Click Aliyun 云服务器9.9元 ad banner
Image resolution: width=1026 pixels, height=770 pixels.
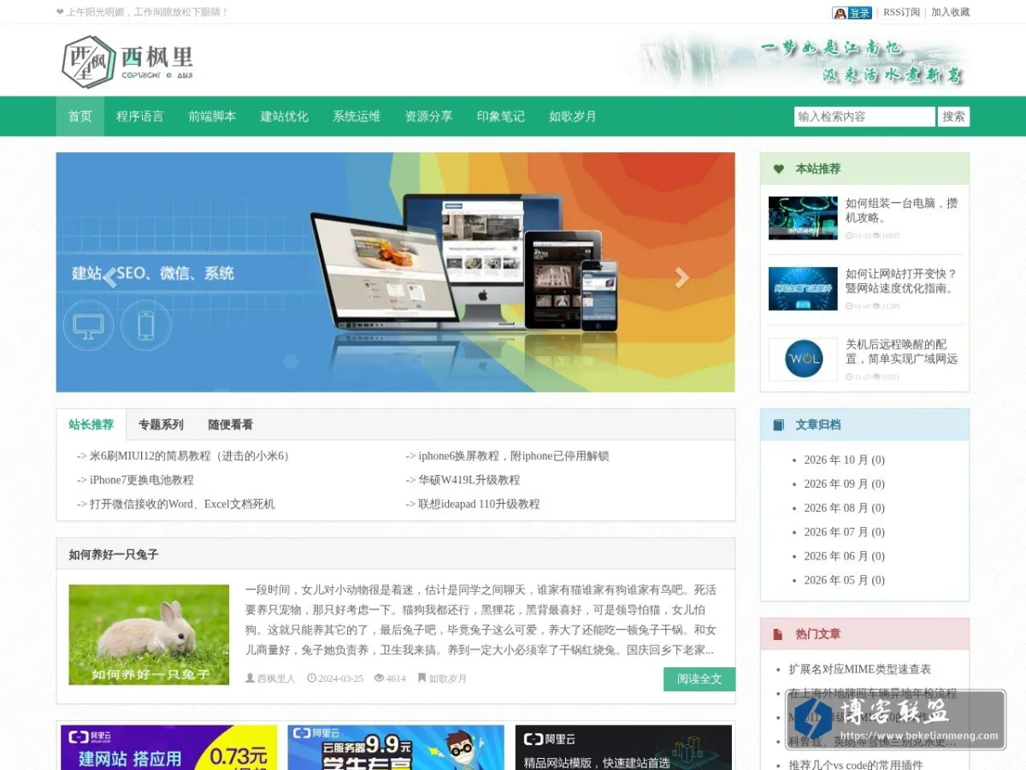[396, 748]
